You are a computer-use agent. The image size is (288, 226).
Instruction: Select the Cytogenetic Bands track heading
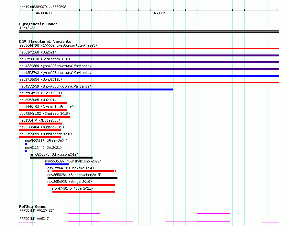pyautogui.click(x=39, y=24)
